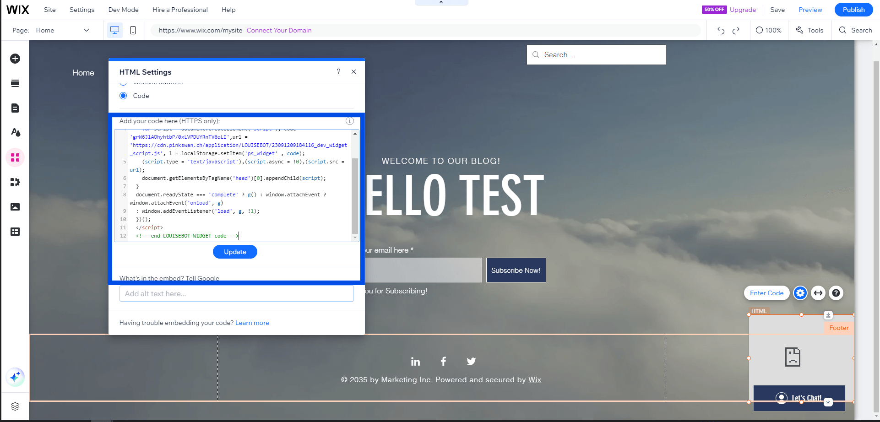
Task: Click the Facebook footer icon
Action: click(x=443, y=362)
